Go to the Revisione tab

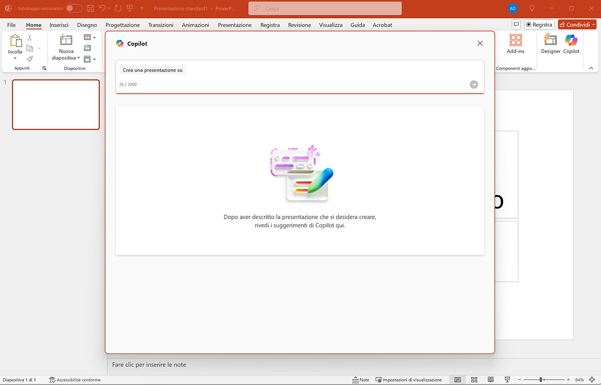(299, 25)
